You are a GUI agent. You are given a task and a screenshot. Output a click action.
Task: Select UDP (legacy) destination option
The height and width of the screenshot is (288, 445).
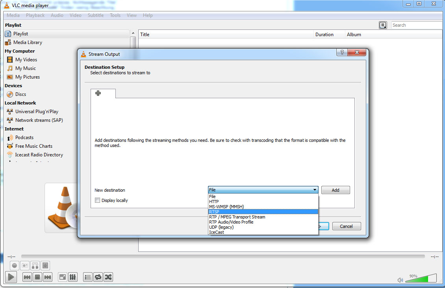click(x=263, y=227)
